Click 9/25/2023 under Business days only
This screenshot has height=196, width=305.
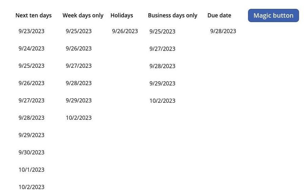[162, 31]
